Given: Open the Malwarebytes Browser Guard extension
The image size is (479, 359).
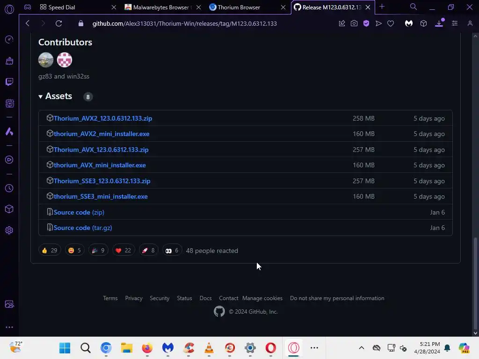Looking at the screenshot, I should [x=409, y=23].
